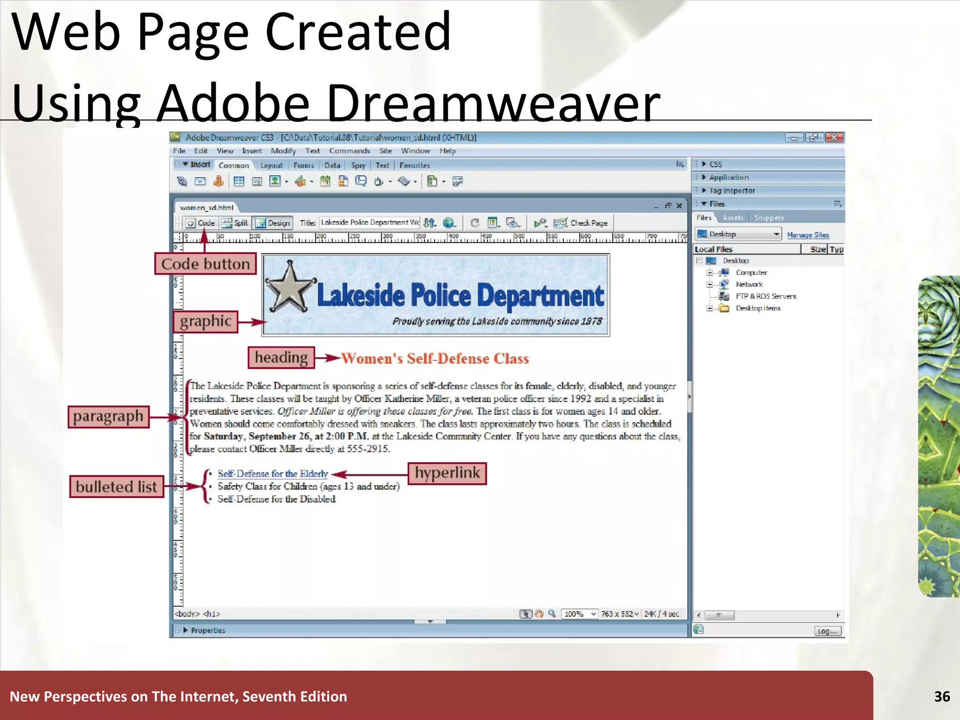This screenshot has height=720, width=960.
Task: Click the Date calendar icon
Action: click(x=325, y=181)
